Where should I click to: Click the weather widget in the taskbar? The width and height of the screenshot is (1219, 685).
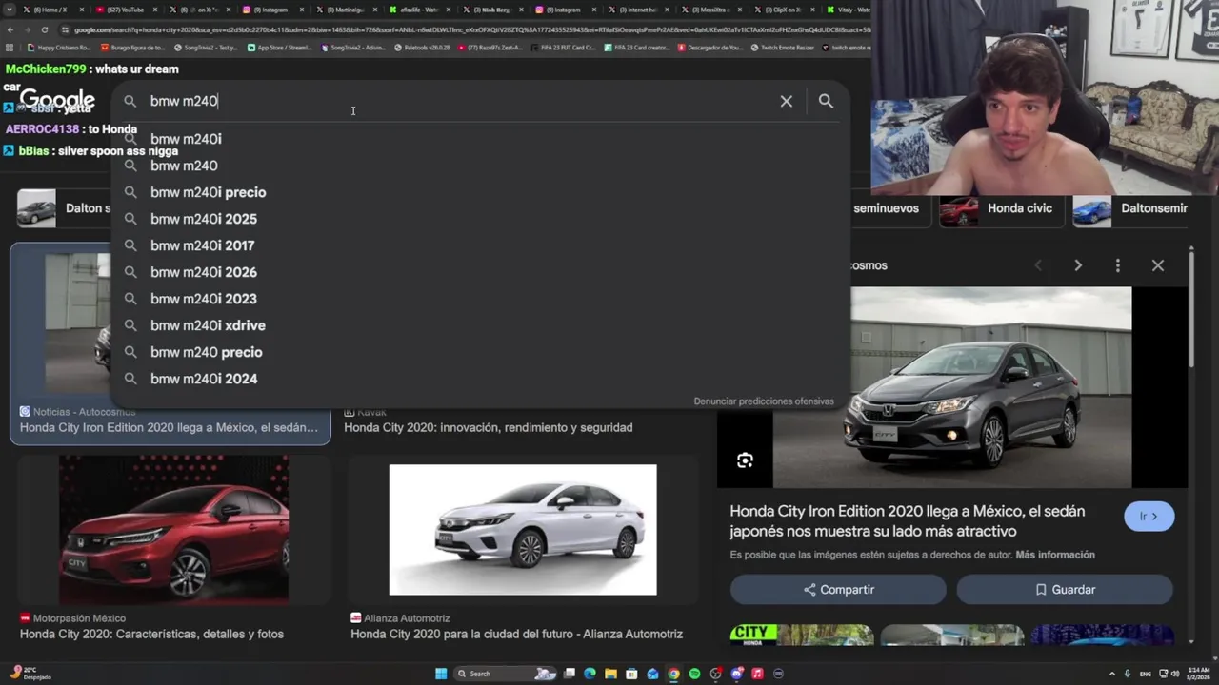pos(29,674)
